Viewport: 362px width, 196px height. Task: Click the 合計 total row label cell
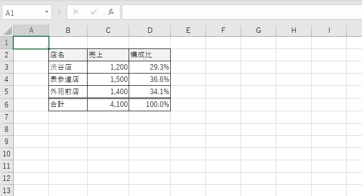[x=68, y=104]
